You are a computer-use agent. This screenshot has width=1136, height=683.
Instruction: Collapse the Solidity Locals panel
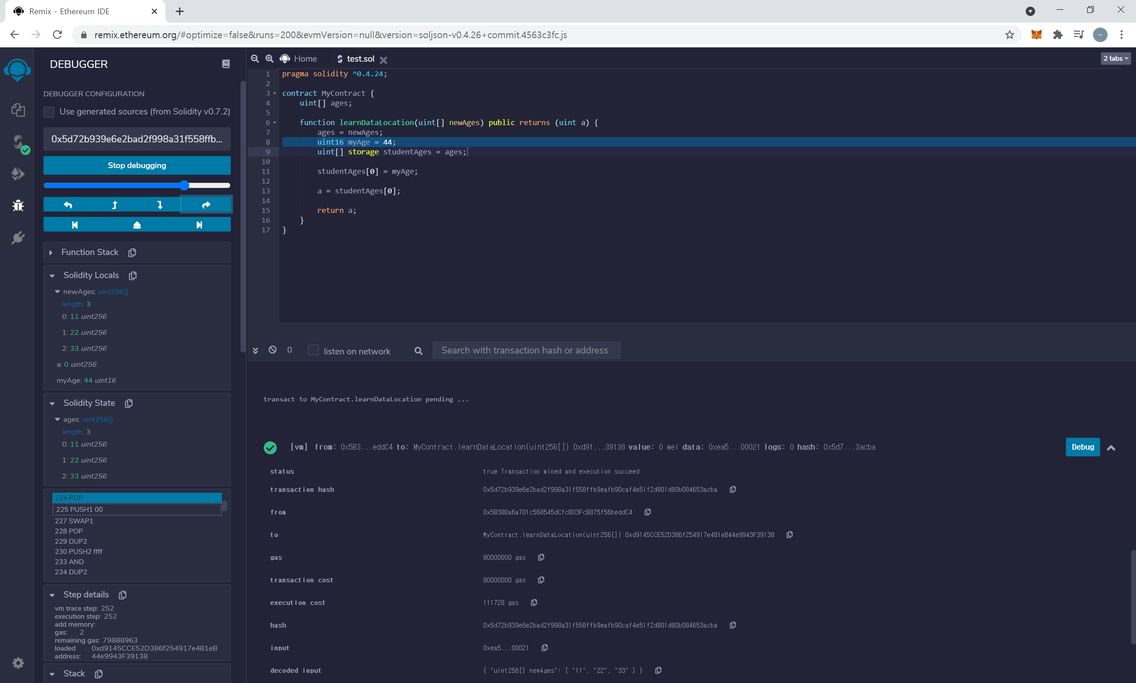[52, 275]
